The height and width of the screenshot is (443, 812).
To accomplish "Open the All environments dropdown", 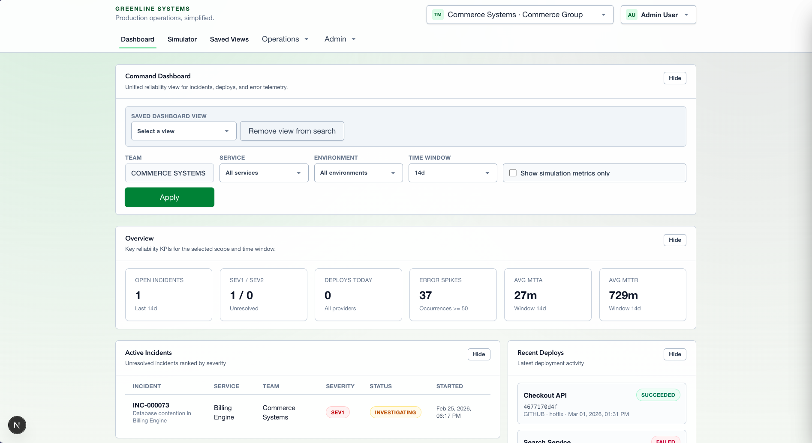I will [358, 173].
